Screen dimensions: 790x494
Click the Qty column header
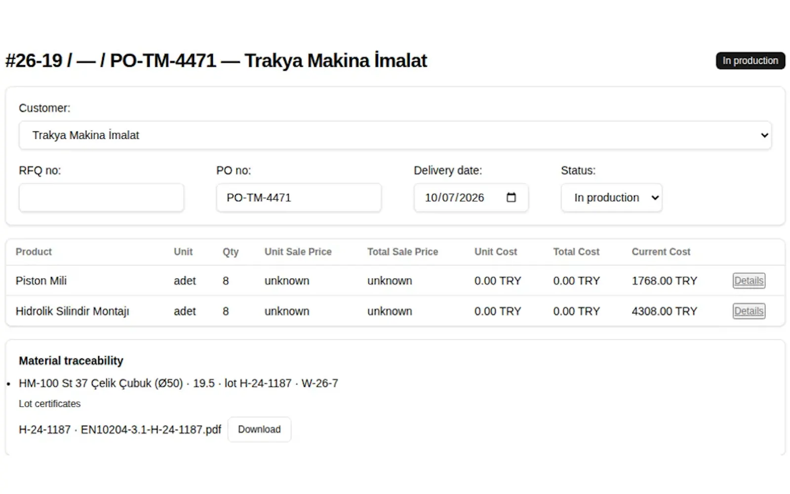(231, 252)
